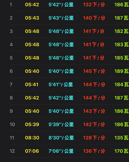Click cadence 136下/分 in split 12
The height and width of the screenshot is (162, 129).
pyautogui.click(x=94, y=151)
